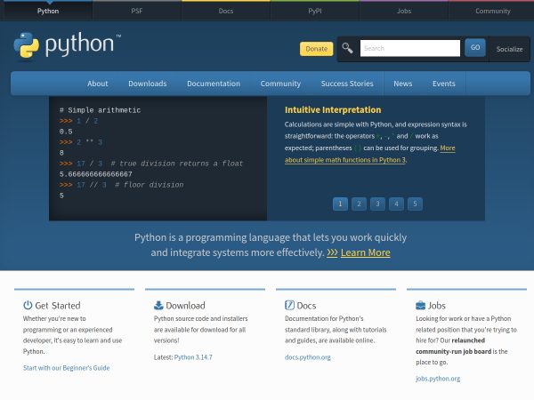This screenshot has width=534, height=400.
Task: Switch to the PSF top tab
Action: [x=137, y=11]
